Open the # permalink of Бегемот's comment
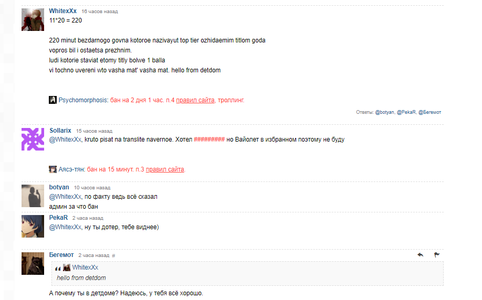This screenshot has width=482, height=300. pyautogui.click(x=113, y=255)
